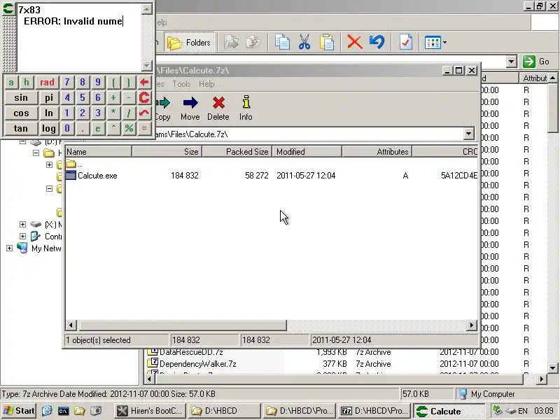Insert pi constant in Calcute
The image size is (560, 420).
click(49, 98)
